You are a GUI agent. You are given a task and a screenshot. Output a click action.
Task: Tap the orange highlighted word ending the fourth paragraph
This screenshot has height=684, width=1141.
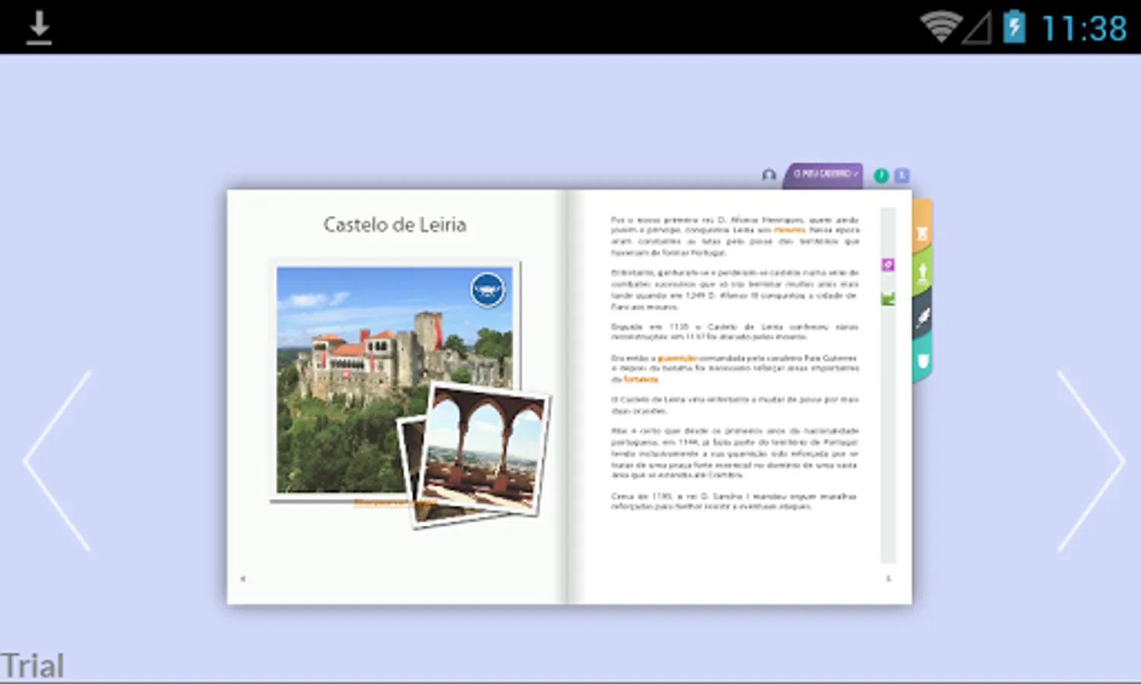click(x=641, y=379)
